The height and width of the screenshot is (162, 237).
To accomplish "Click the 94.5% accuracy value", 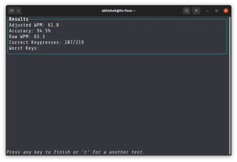I will point(44,31).
